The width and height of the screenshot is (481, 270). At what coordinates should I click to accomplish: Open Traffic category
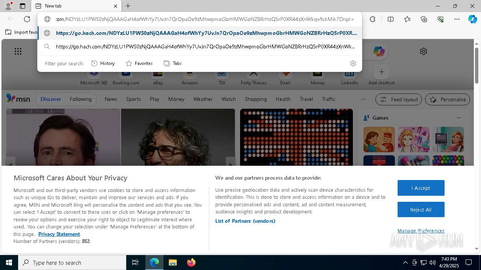click(x=328, y=99)
